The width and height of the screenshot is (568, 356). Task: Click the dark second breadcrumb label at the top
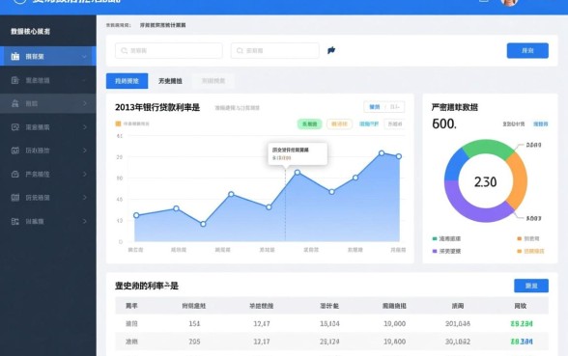click(x=162, y=25)
